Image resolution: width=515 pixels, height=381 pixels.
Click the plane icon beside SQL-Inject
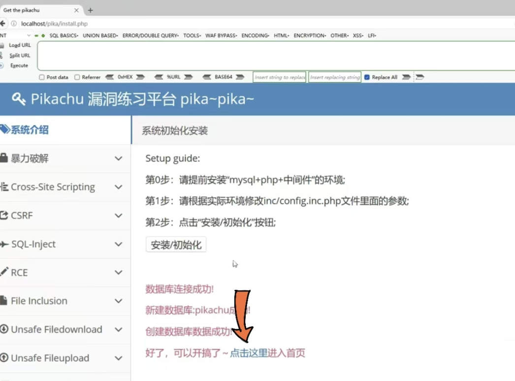tap(4, 244)
